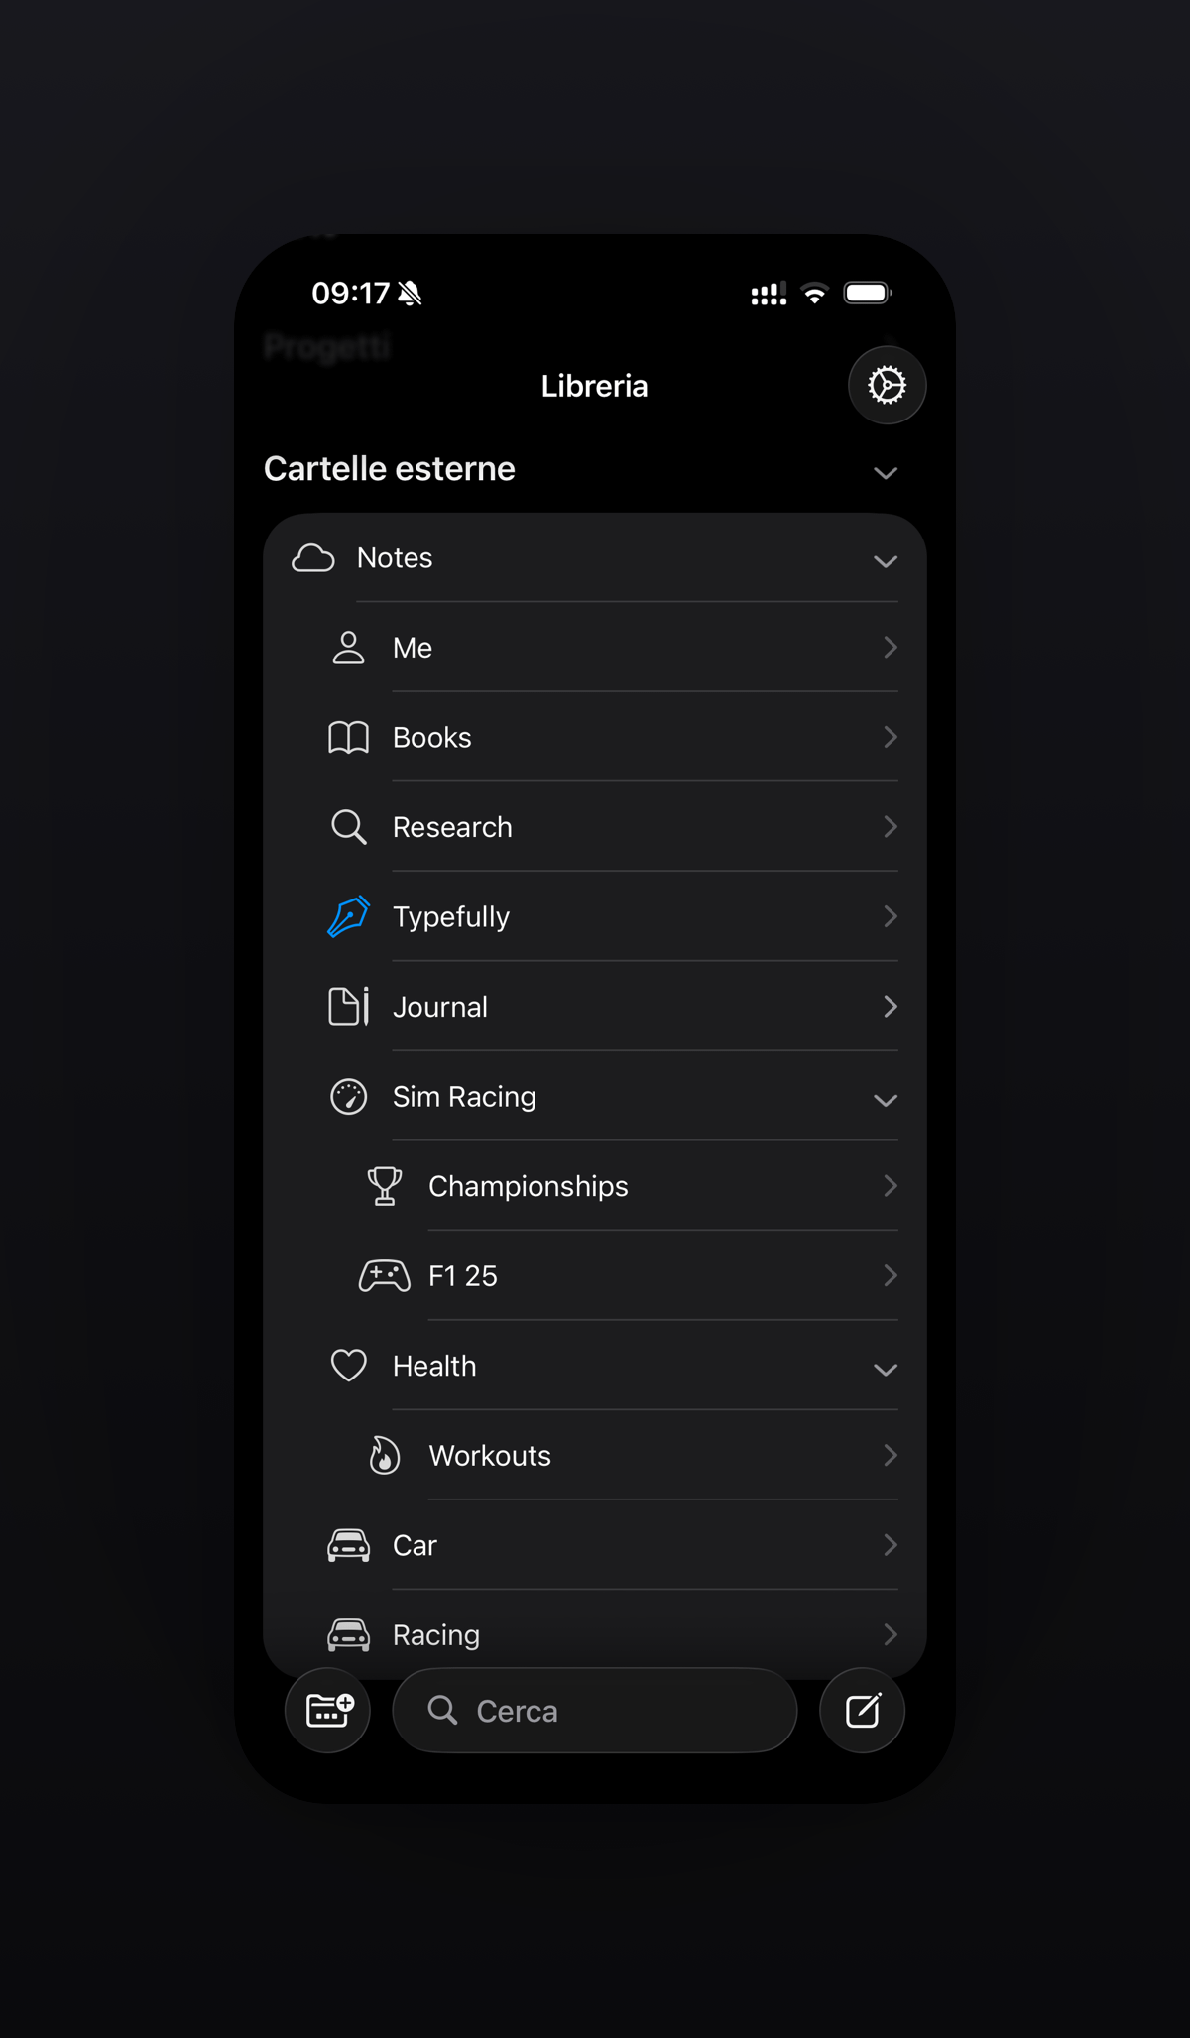Select the open book icon beside Books
The height and width of the screenshot is (2038, 1190).
click(x=348, y=737)
